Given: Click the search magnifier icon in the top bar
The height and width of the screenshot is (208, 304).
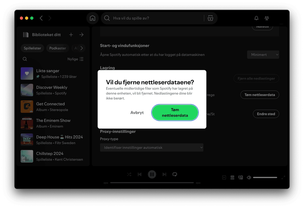Looking at the screenshot, I should point(107,18).
